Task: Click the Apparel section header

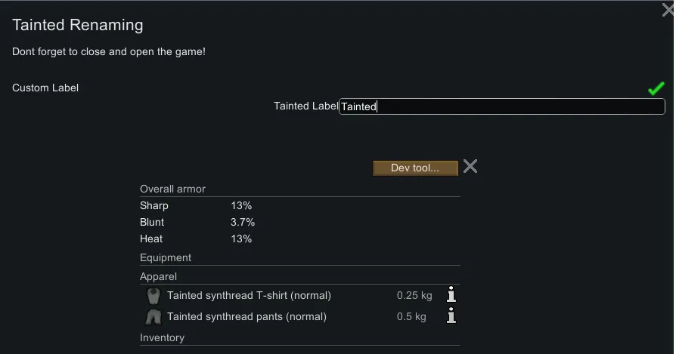Action: click(x=158, y=276)
